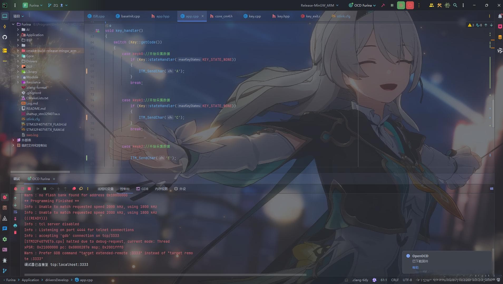Open Notifications bell on right sidebar
The height and width of the screenshot is (284, 503).
click(500, 16)
